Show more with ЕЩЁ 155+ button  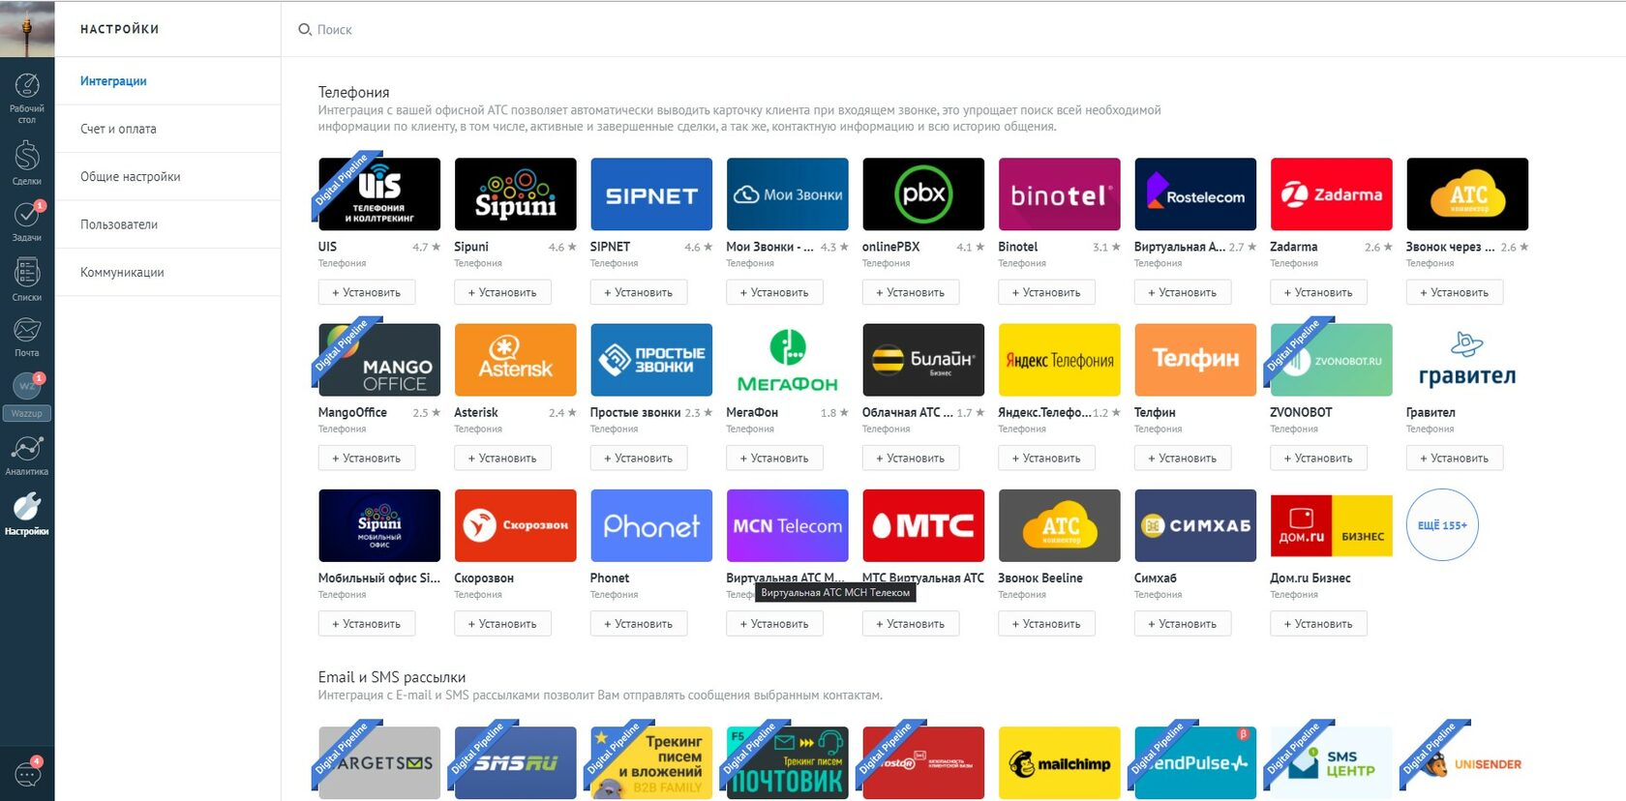1442,525
